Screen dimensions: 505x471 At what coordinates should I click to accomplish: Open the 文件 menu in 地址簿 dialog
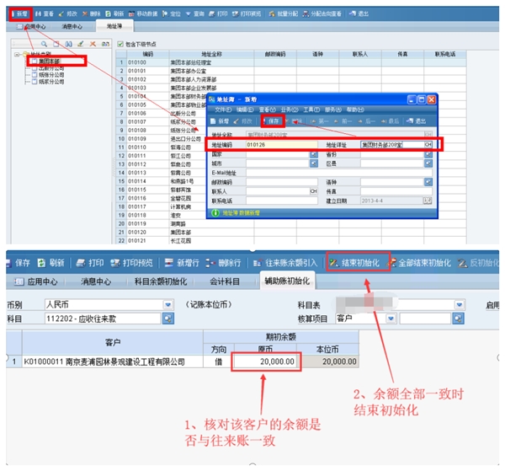click(x=222, y=110)
